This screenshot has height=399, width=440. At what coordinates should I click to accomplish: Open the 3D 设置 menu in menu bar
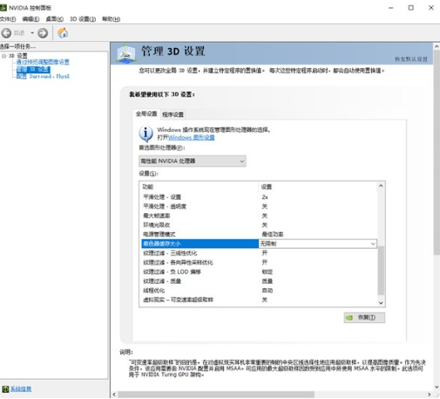[83, 19]
